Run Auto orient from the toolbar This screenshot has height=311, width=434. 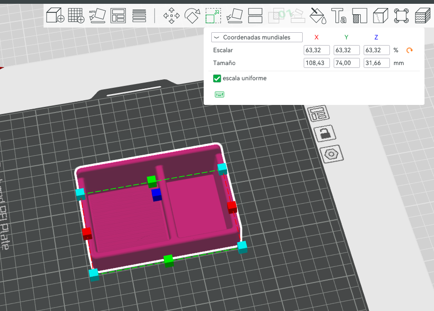[x=97, y=16]
